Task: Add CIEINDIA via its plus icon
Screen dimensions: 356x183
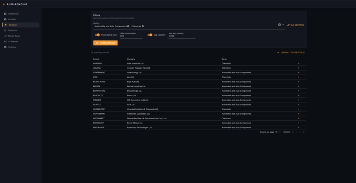Action: tap(299, 100)
